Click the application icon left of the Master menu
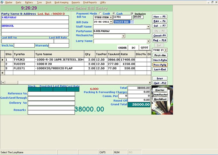Image resolution: width=218 pixels, height=155 pixels. (2, 2)
